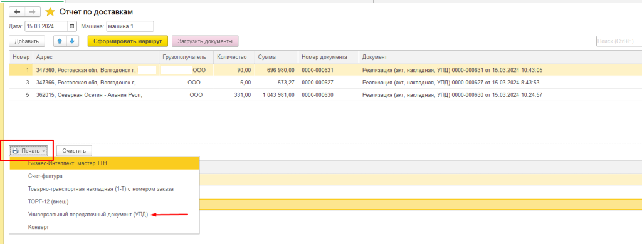Add report to favorites with star icon

50,11
